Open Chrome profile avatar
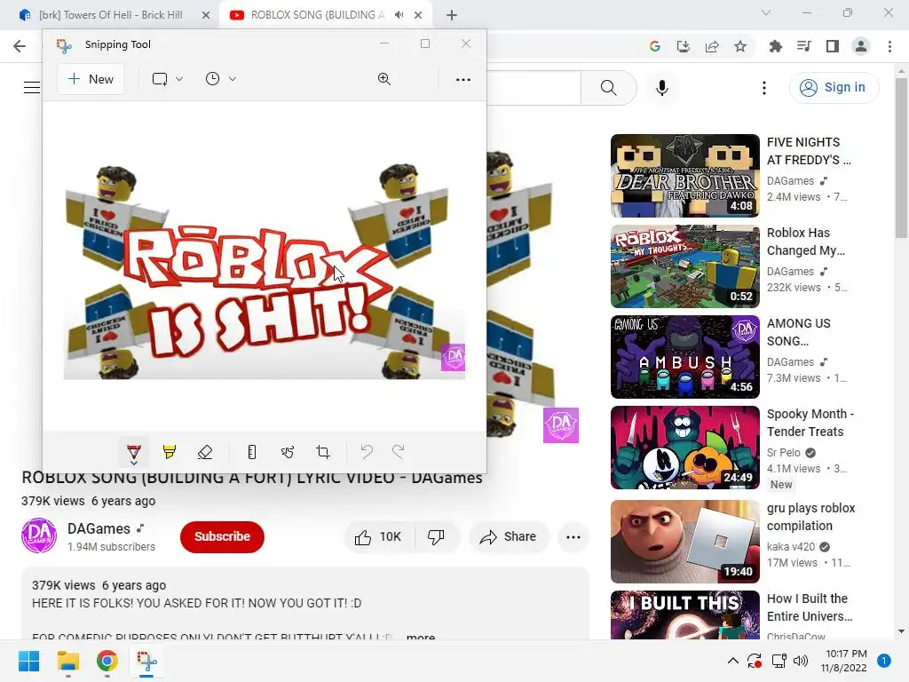The width and height of the screenshot is (909, 682). pos(861,46)
